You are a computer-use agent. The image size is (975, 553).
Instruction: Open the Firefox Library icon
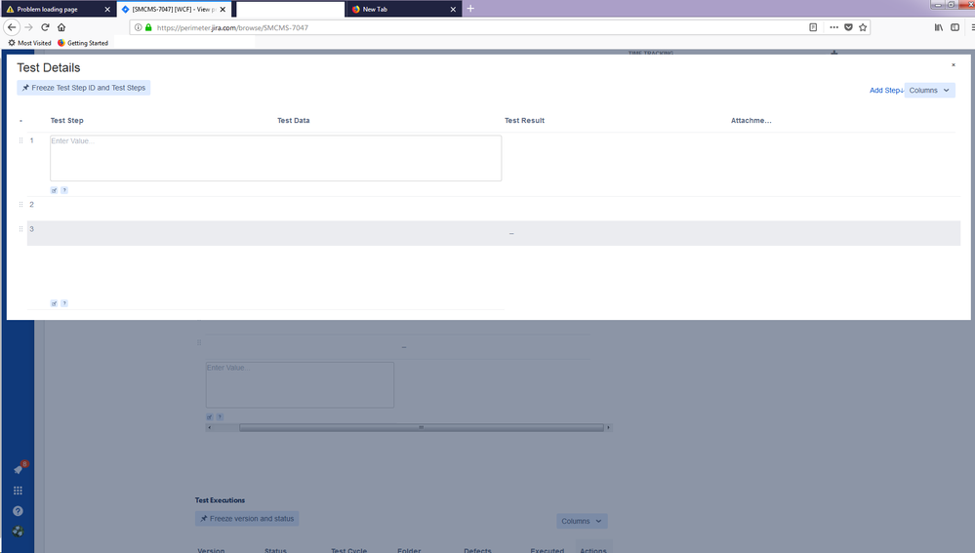[x=938, y=27]
